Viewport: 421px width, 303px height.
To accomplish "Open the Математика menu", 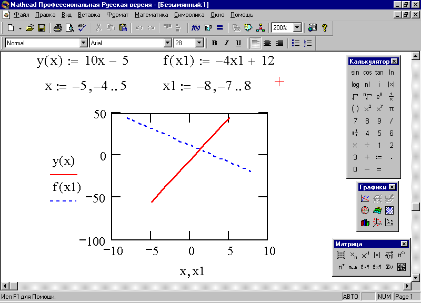I will (152, 15).
